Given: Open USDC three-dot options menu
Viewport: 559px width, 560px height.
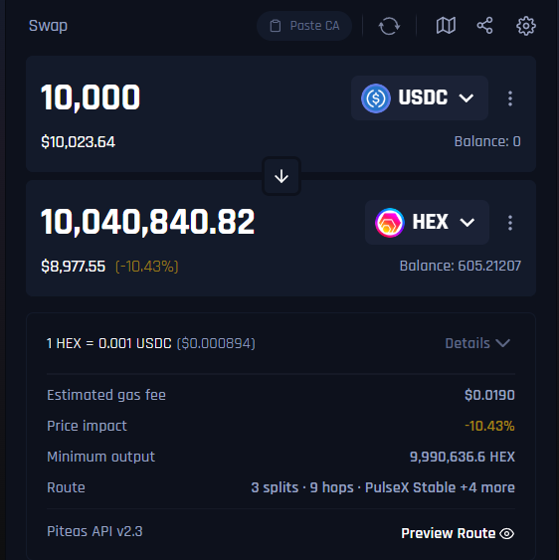Looking at the screenshot, I should pyautogui.click(x=510, y=98).
